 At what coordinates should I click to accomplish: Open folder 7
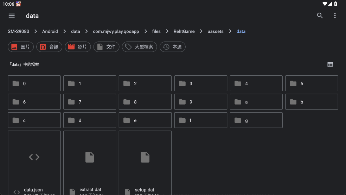pyautogui.click(x=90, y=102)
